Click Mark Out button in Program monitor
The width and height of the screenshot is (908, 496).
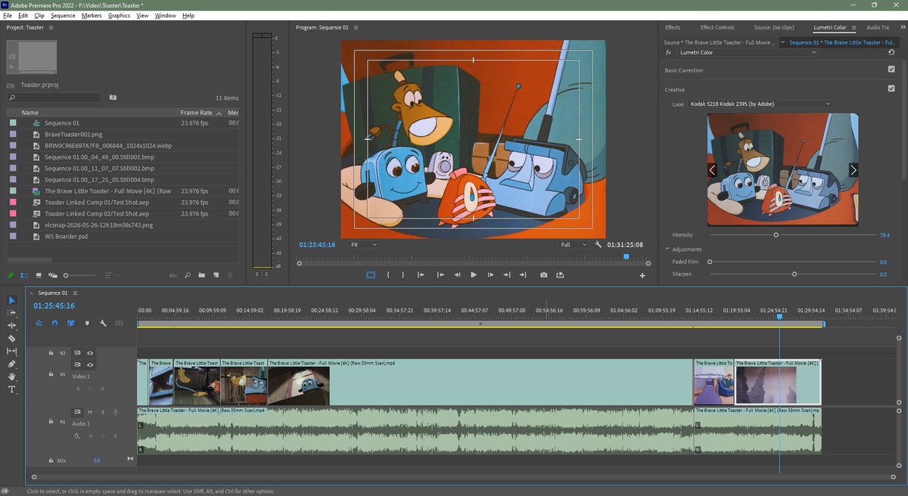(403, 274)
